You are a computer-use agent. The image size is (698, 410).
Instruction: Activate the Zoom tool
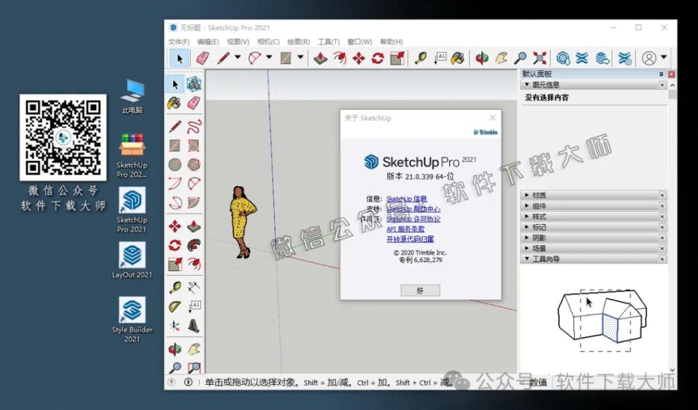pos(519,59)
